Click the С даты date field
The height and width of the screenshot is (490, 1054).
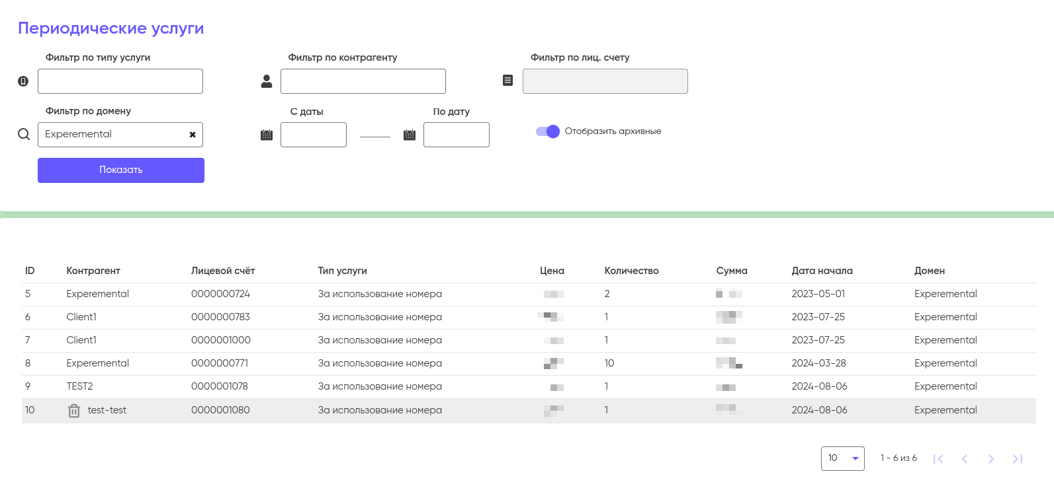tap(314, 135)
